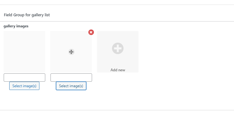Image resolution: width=234 pixels, height=113 pixels.
Task: Click the 'Field Group for gallery list' heading
Action: point(27,15)
